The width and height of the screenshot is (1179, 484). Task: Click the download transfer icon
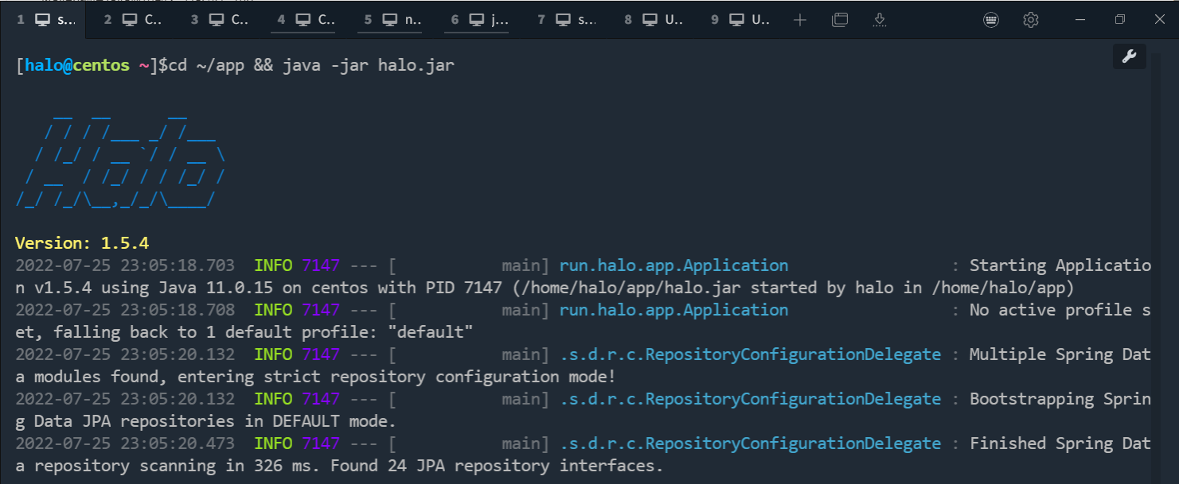tap(880, 20)
